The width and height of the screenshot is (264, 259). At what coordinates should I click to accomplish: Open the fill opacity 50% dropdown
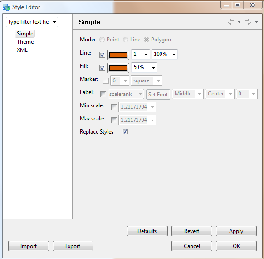click(x=144, y=67)
